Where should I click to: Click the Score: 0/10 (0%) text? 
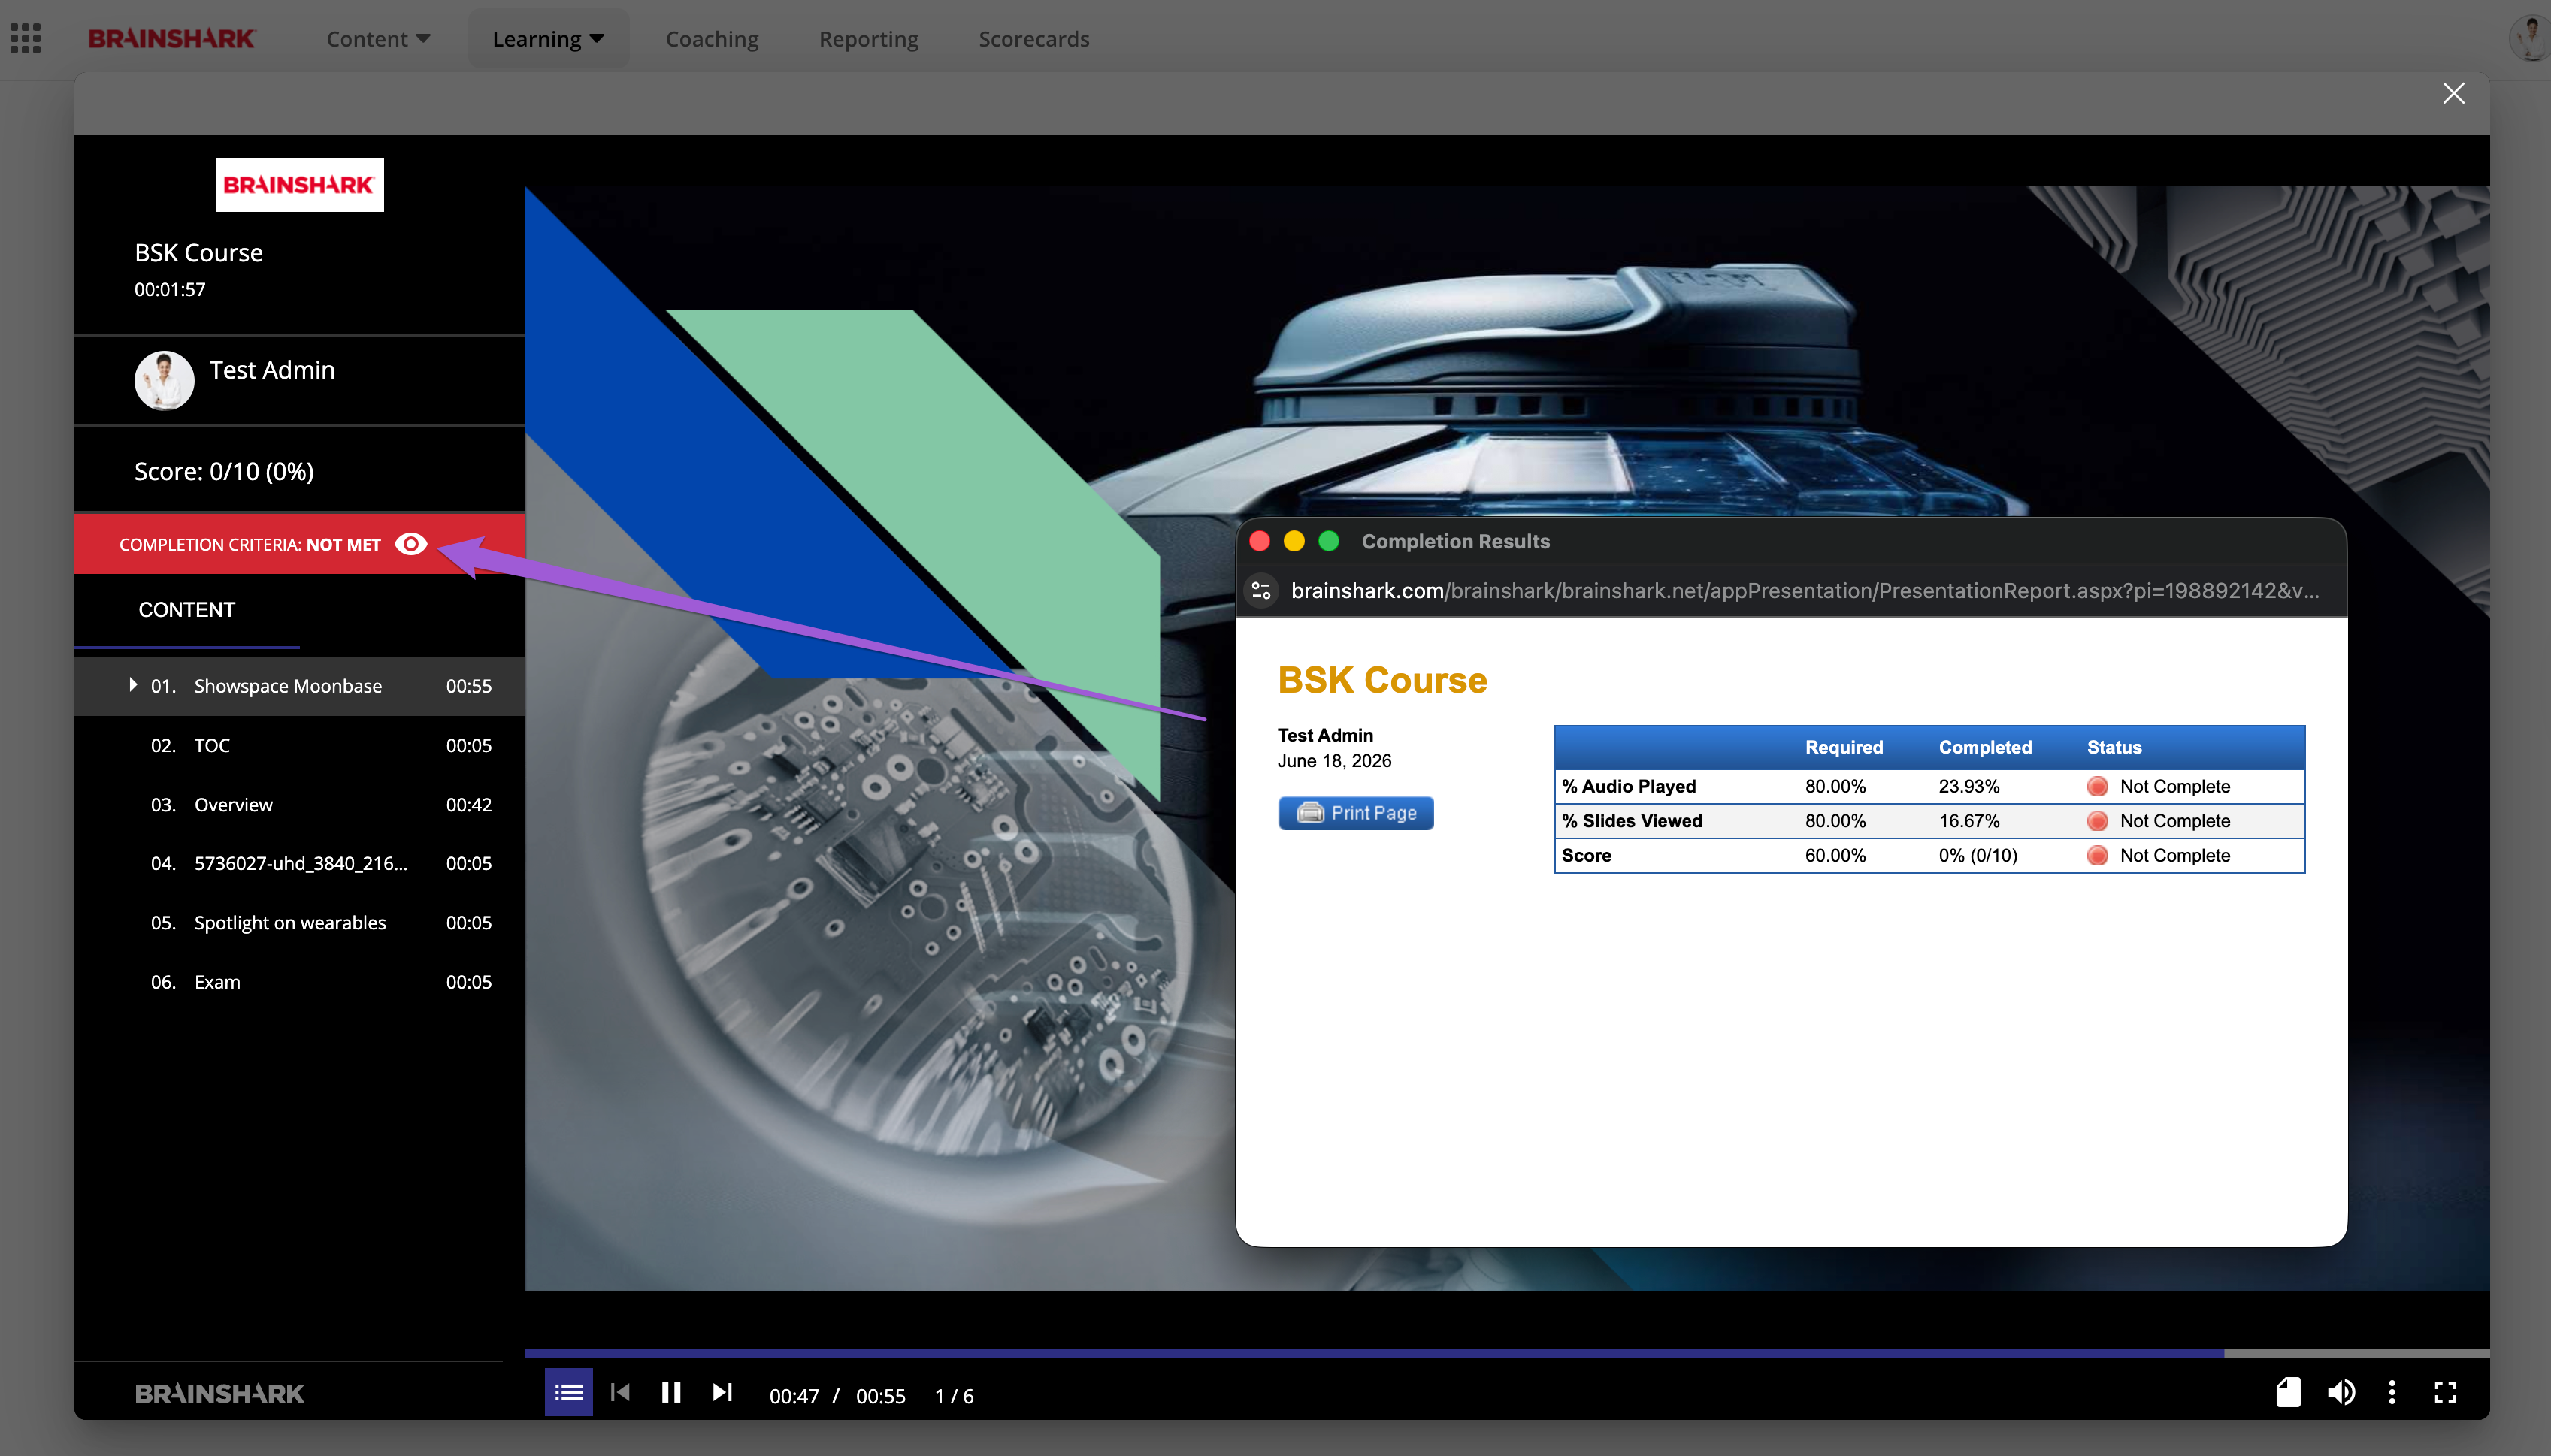224,472
